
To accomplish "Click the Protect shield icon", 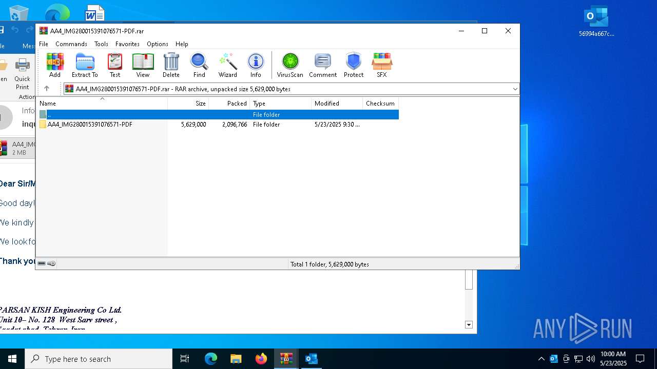I will click(x=354, y=65).
